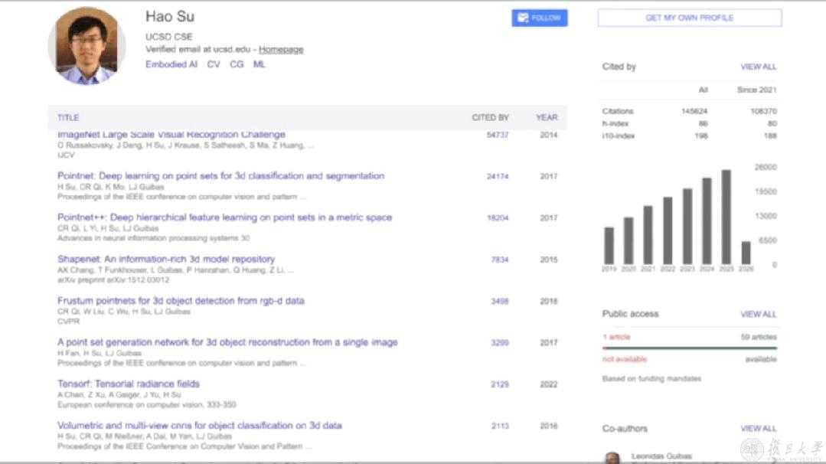Image resolution: width=826 pixels, height=464 pixels.
Task: Select the Embodied AI interest tag
Action: click(171, 65)
